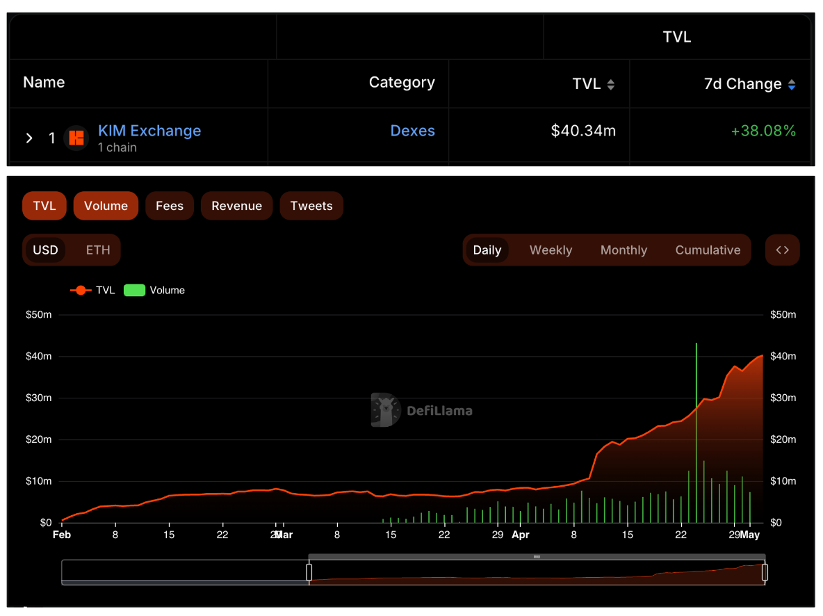
Task: Click the right range slider handle
Action: pyautogui.click(x=765, y=572)
